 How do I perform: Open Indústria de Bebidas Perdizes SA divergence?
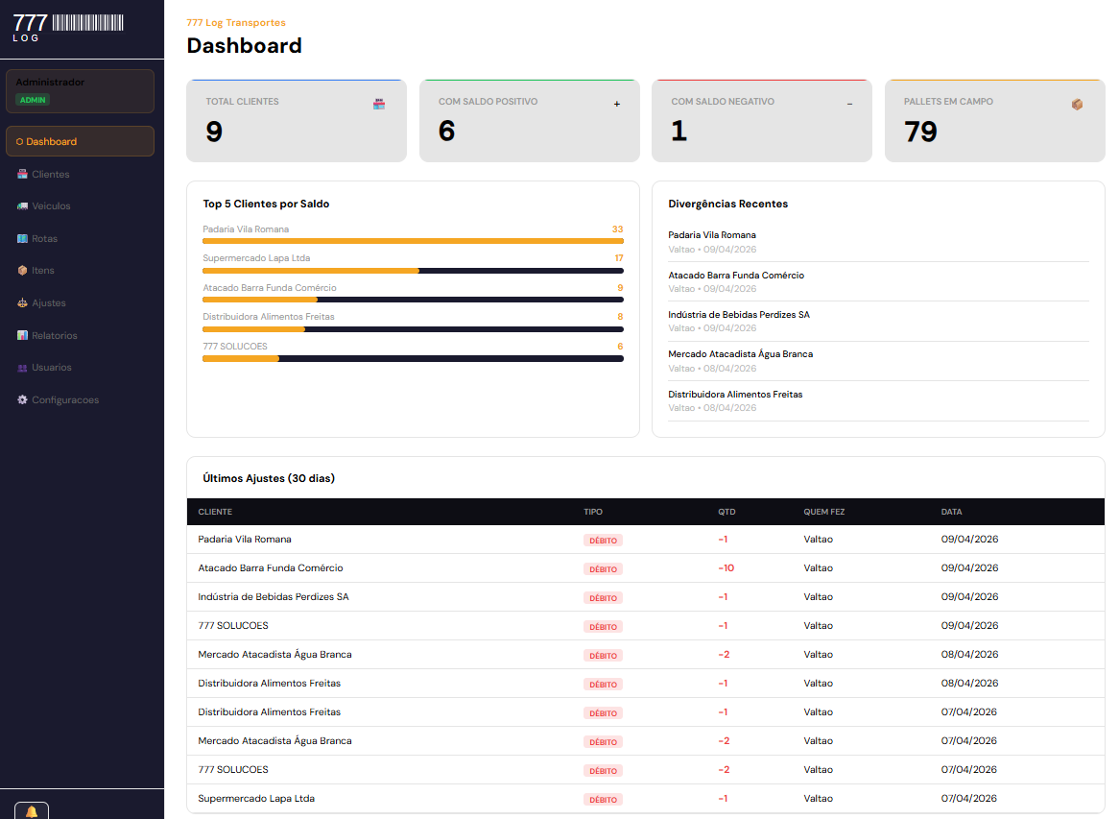(x=739, y=315)
